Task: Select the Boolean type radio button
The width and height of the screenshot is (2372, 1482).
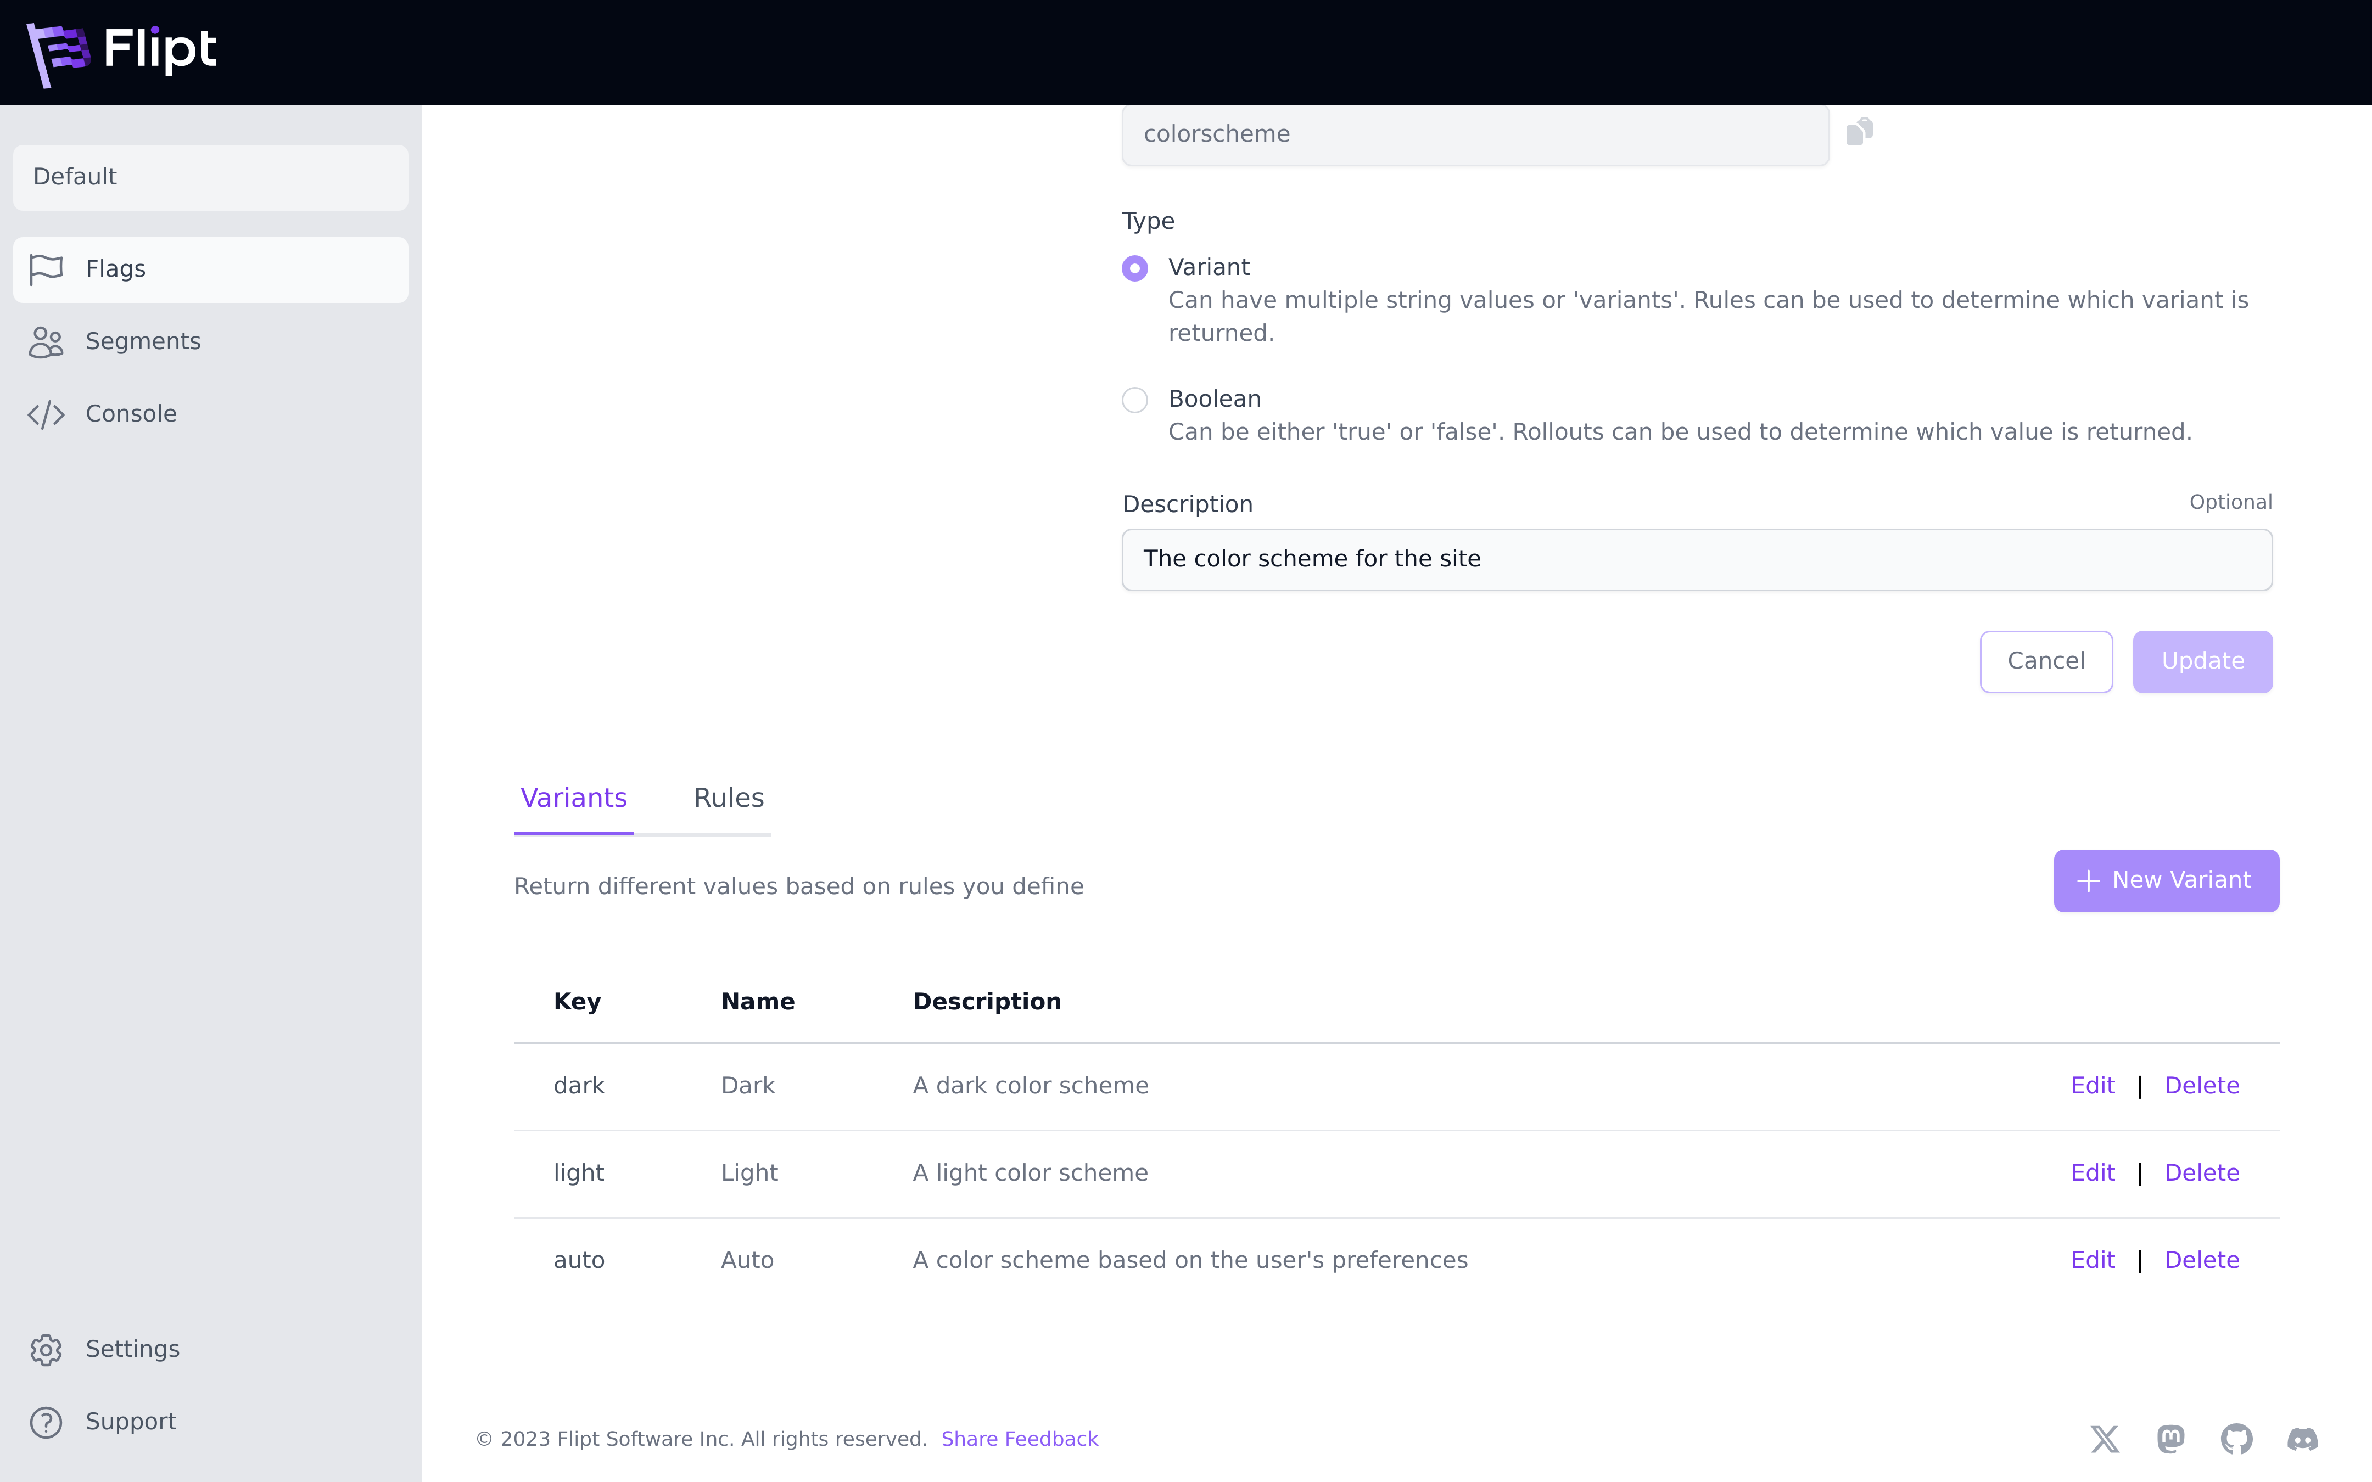Action: 1134,400
